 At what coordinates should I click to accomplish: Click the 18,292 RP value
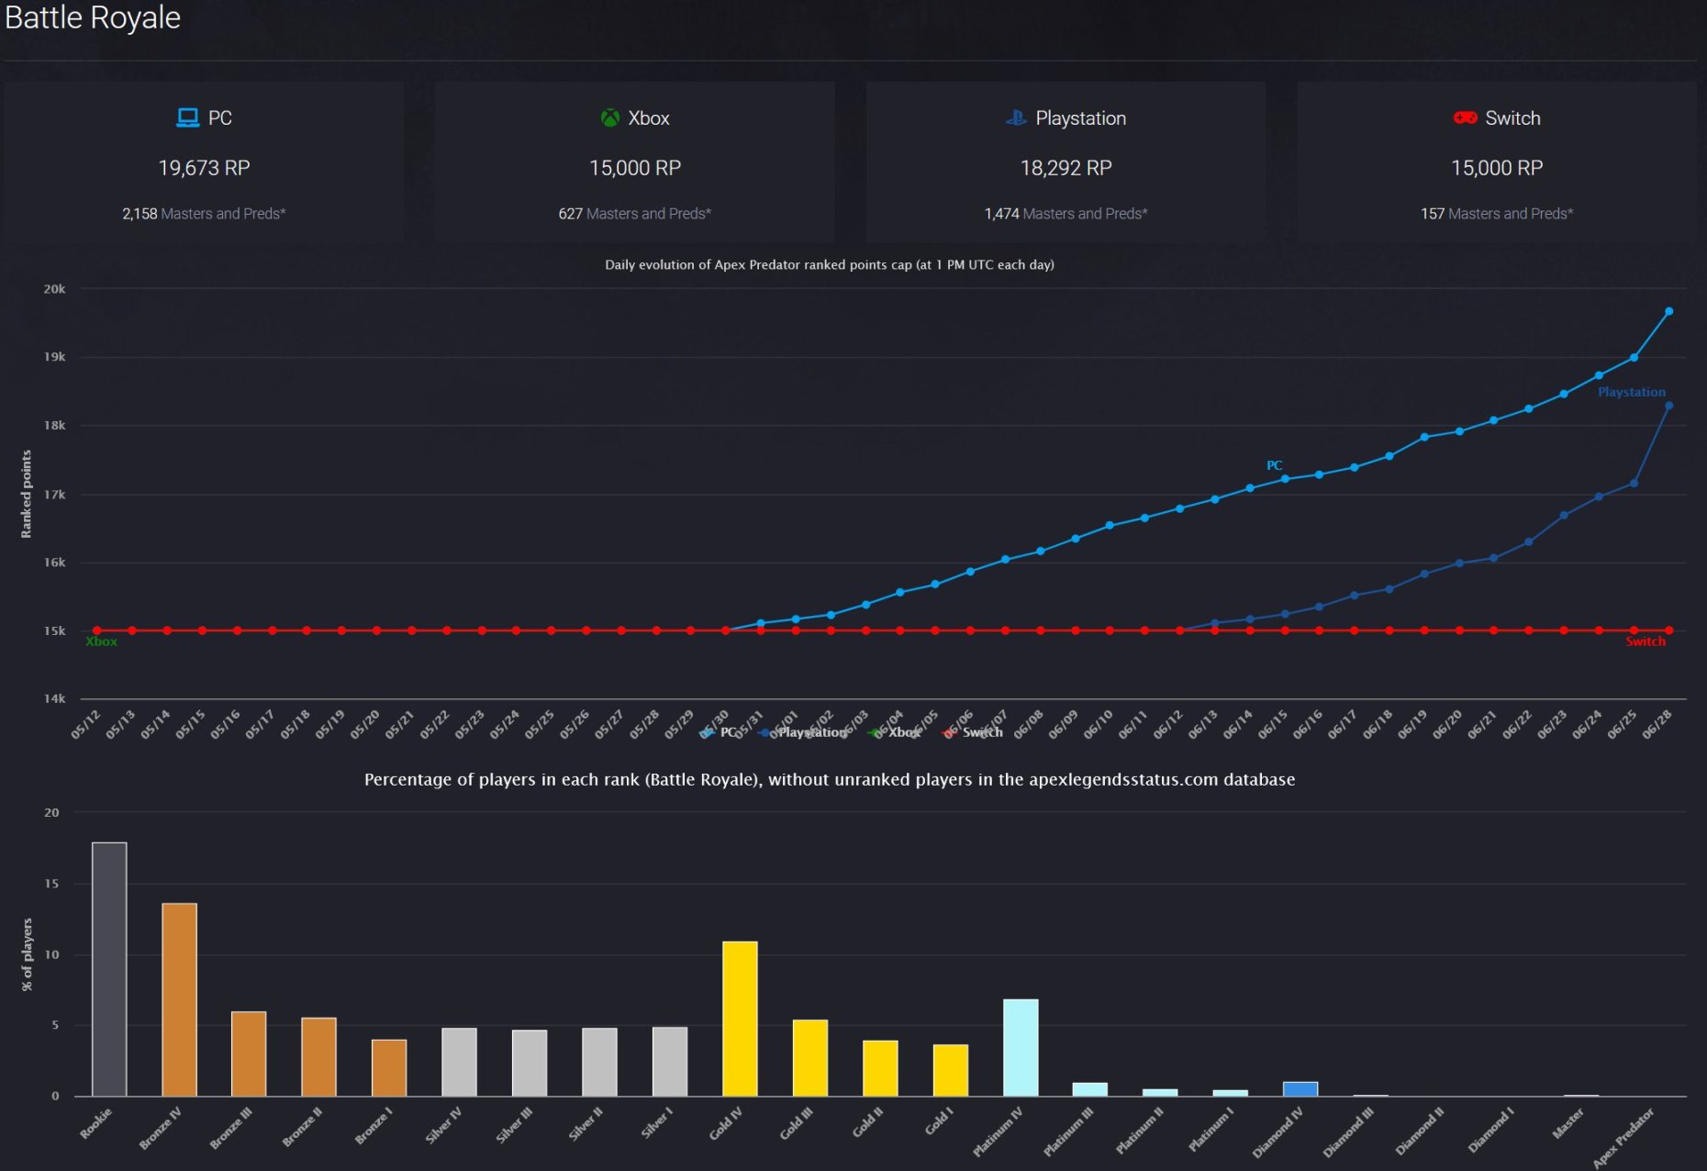coord(1065,168)
